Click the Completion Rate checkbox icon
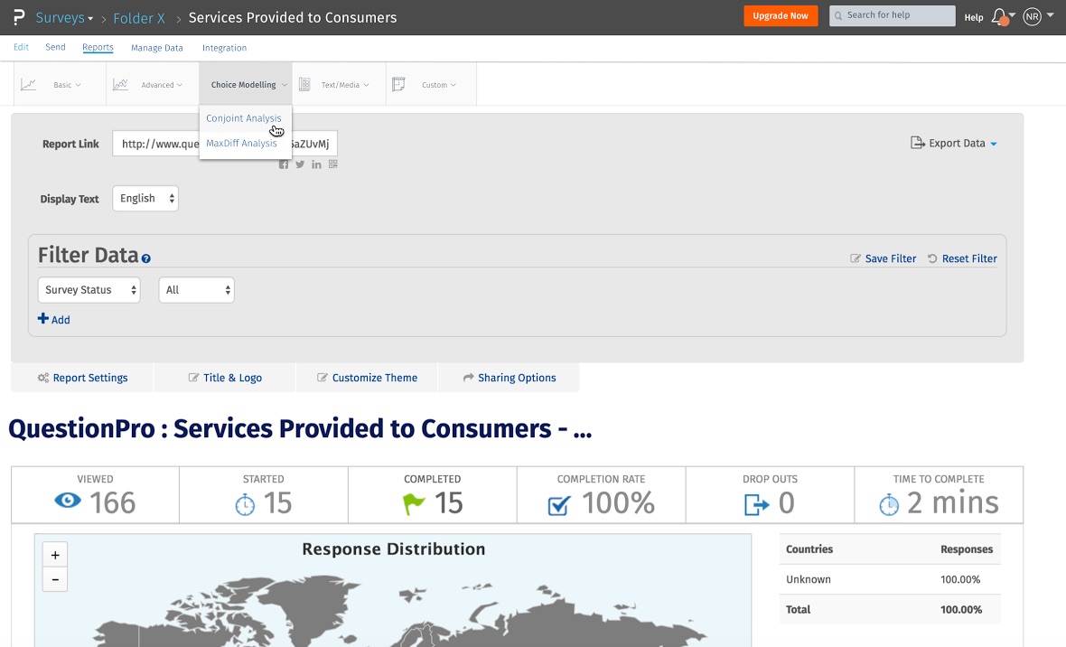The width and height of the screenshot is (1066, 647). tap(559, 505)
